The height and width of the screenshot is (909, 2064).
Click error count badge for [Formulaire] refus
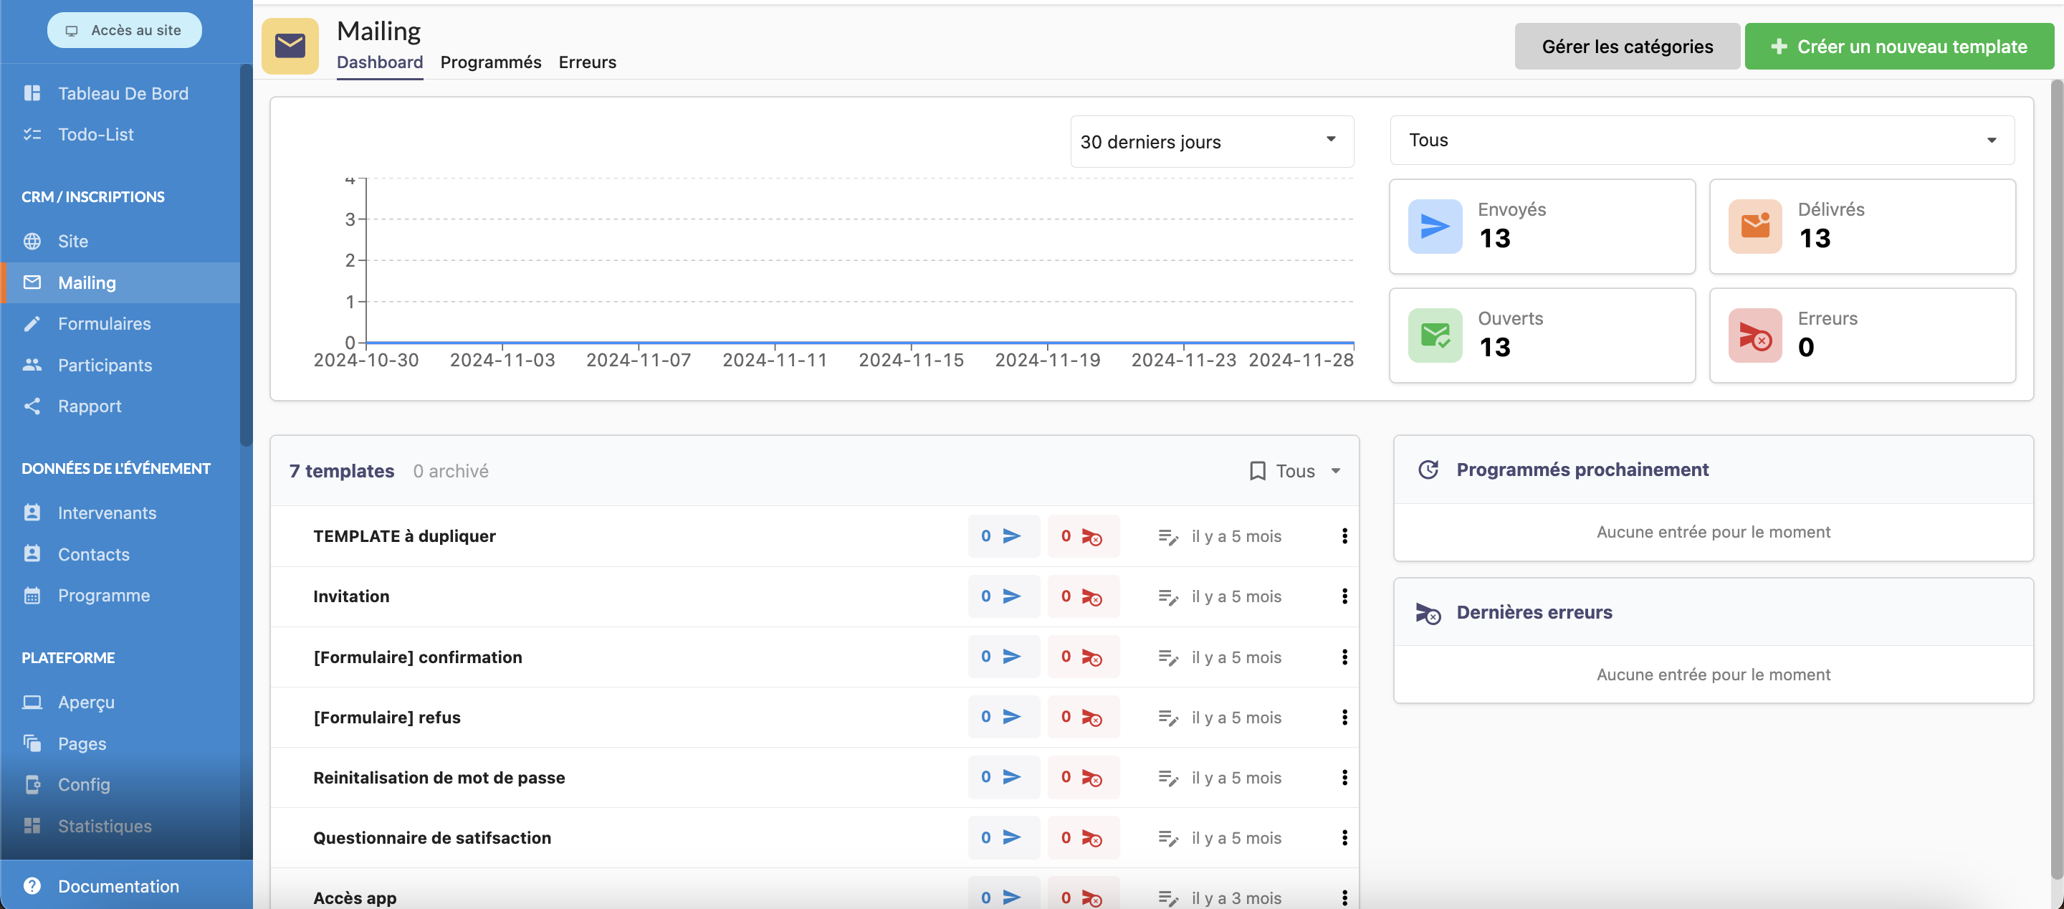point(1082,718)
